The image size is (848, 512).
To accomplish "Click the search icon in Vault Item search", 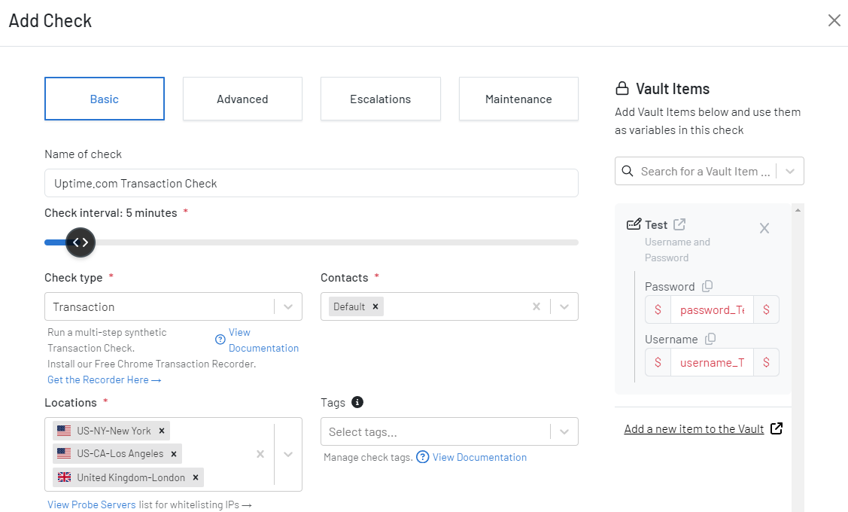I will pyautogui.click(x=628, y=171).
